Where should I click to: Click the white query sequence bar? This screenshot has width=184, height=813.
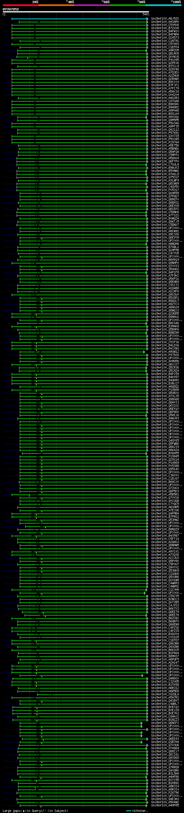pyautogui.click(x=76, y=12)
